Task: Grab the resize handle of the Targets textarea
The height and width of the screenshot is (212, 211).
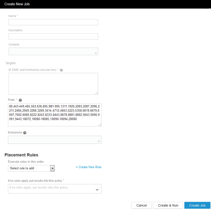Action: 96,93
